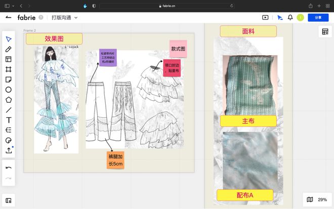
Task: Start presentation mode
Action: 265,18
